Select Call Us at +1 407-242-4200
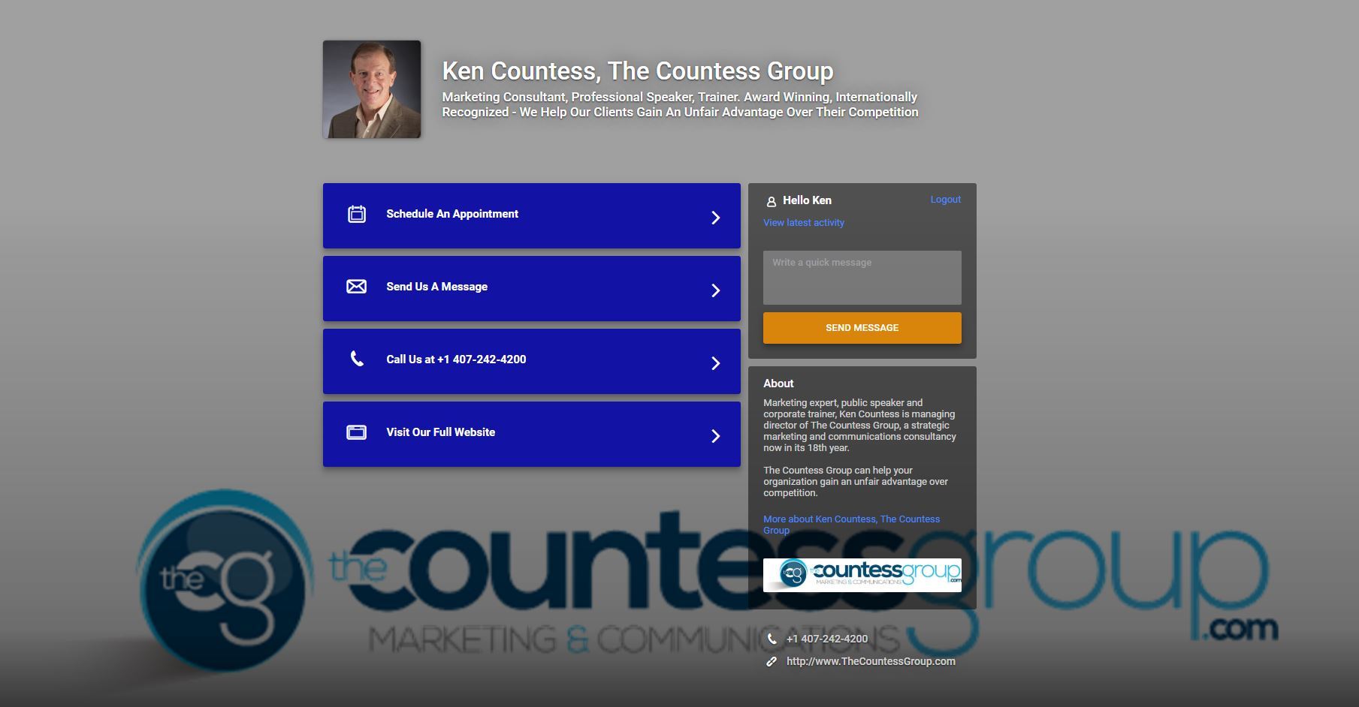 [x=532, y=361]
